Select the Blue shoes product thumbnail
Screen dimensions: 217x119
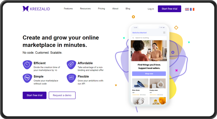[x=140, y=83]
